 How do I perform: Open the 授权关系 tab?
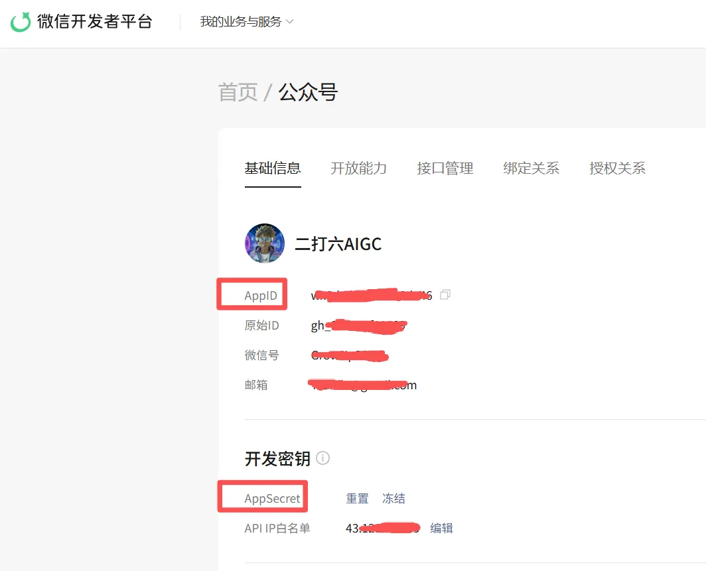pos(617,168)
